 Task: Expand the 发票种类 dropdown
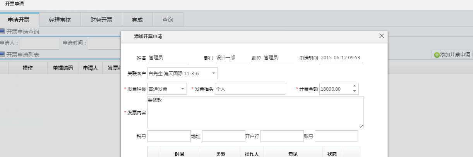182,89
